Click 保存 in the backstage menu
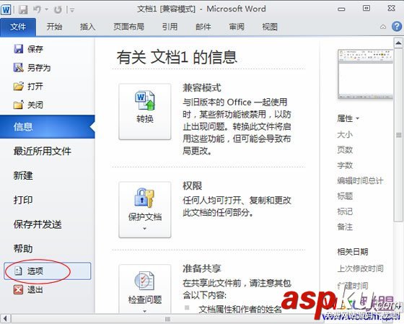Screen dimensions: 404x324 click(28, 49)
